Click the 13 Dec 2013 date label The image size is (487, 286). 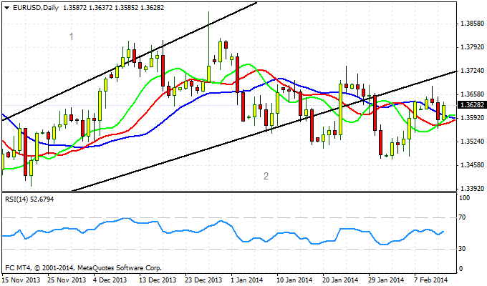coord(158,280)
